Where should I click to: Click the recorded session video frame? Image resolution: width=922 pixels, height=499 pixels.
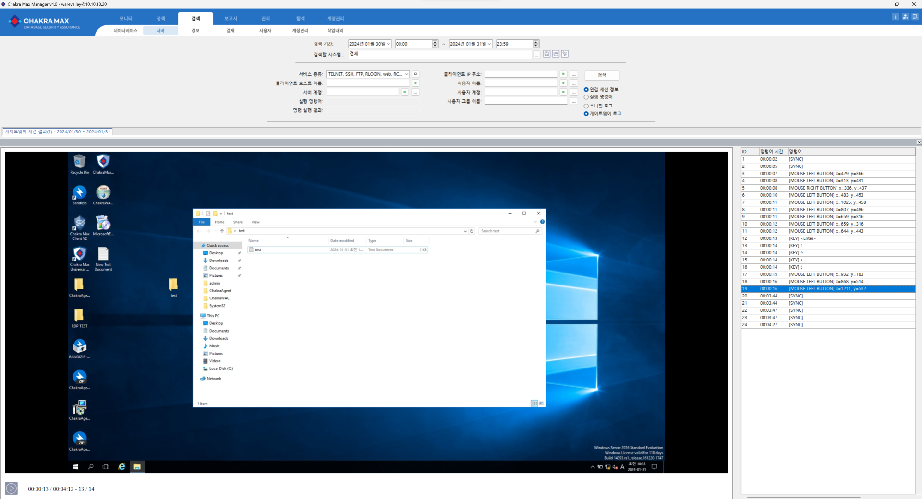pyautogui.click(x=366, y=312)
